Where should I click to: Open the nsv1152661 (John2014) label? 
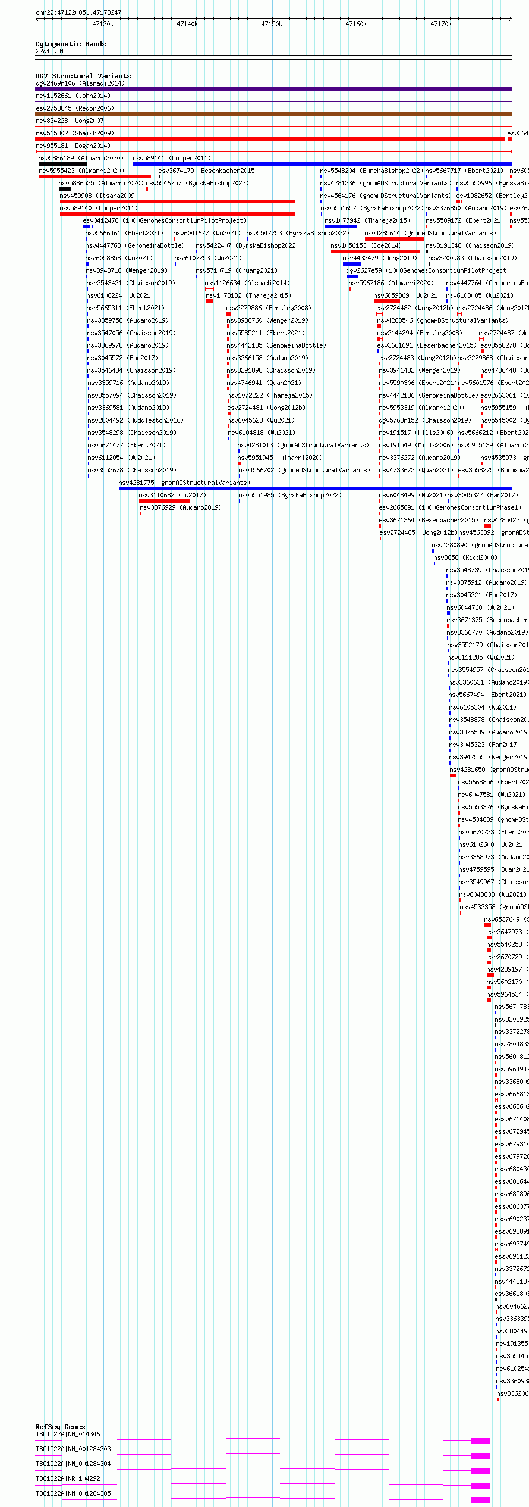click(73, 96)
